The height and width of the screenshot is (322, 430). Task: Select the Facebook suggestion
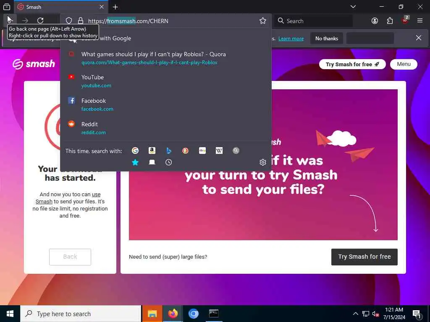point(166,104)
